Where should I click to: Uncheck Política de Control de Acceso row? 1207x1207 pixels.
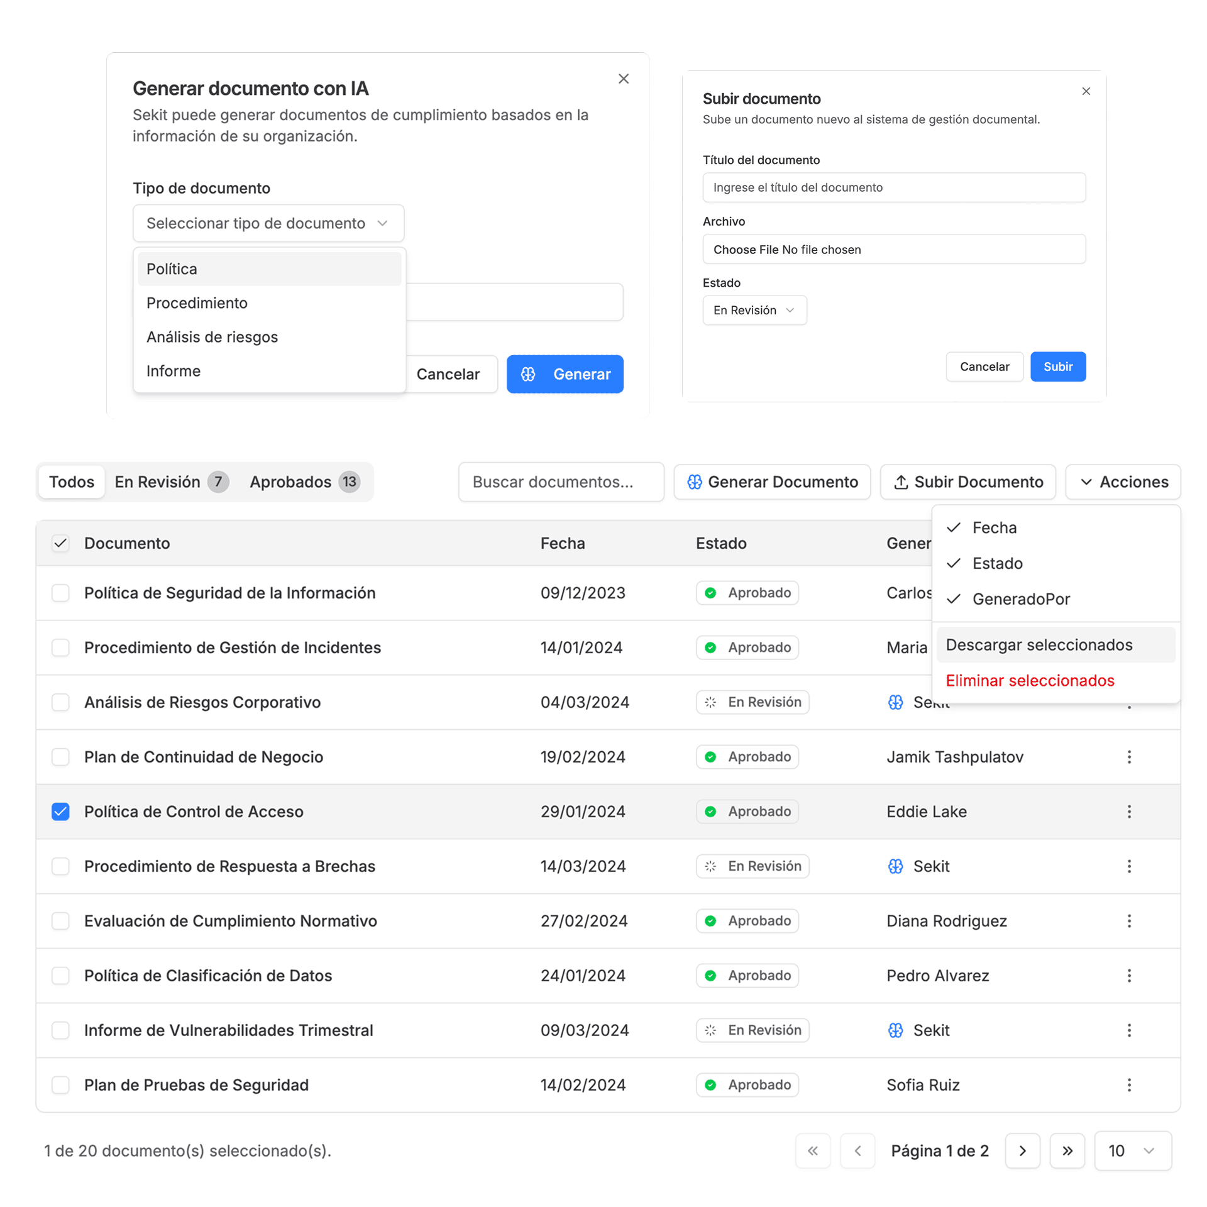[x=60, y=812]
